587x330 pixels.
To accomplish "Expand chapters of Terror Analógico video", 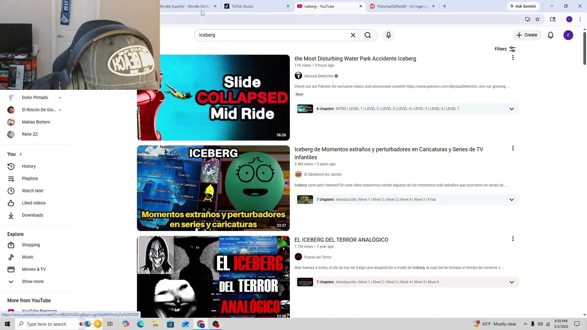I will [512, 282].
